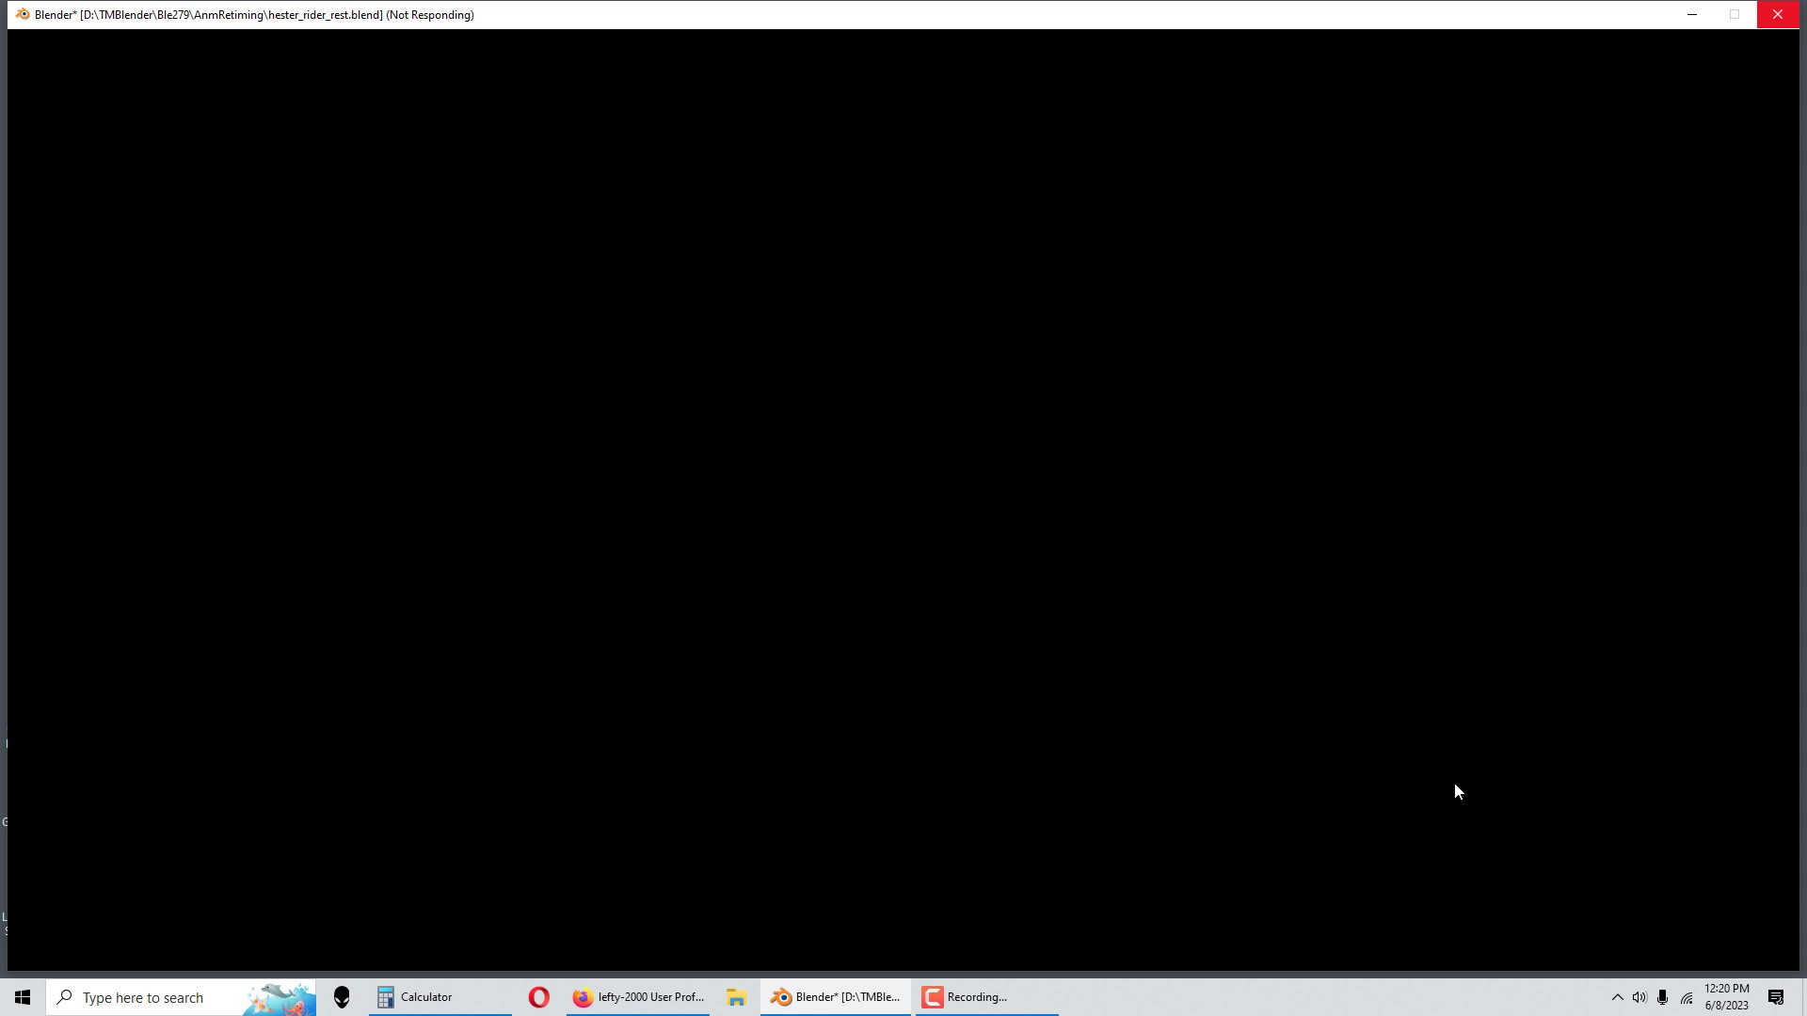Click the taskbar search box
This screenshot has height=1016, width=1807.
click(x=182, y=997)
